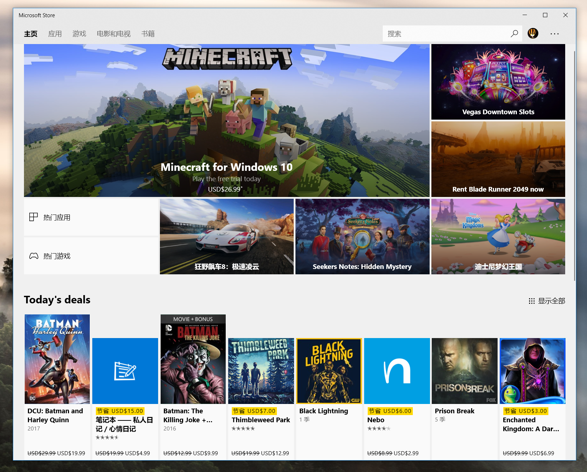Open the Prison Break show poster
The width and height of the screenshot is (587, 472).
(x=465, y=371)
